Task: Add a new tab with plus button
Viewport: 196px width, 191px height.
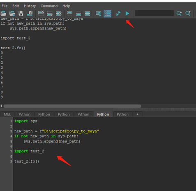Action: click(x=137, y=114)
